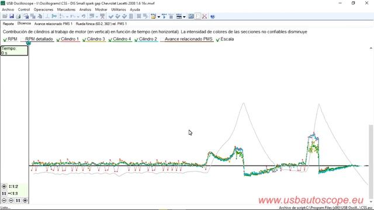The width and height of the screenshot is (374, 210).
Task: Click the scrollbar down arrow
Action: tap(370, 201)
